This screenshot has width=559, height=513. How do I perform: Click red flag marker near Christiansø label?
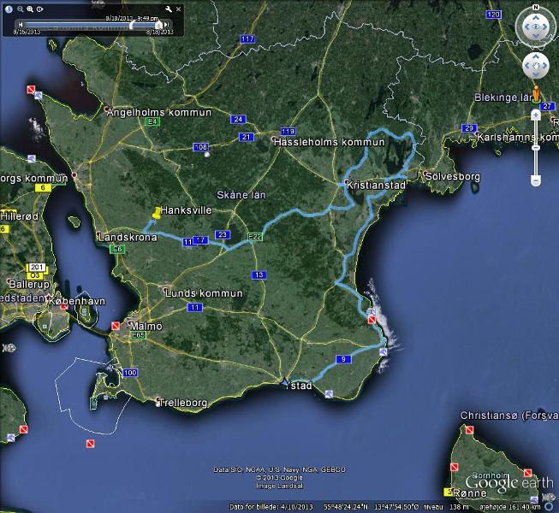click(470, 430)
